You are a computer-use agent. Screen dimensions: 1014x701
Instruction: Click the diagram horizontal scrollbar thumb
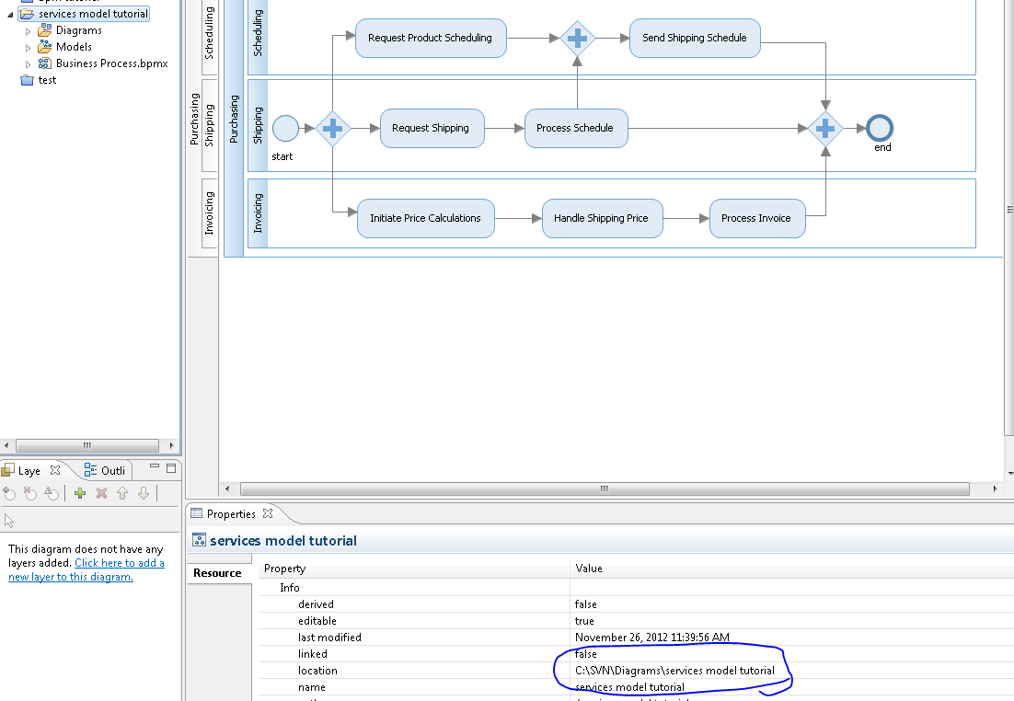click(x=604, y=488)
